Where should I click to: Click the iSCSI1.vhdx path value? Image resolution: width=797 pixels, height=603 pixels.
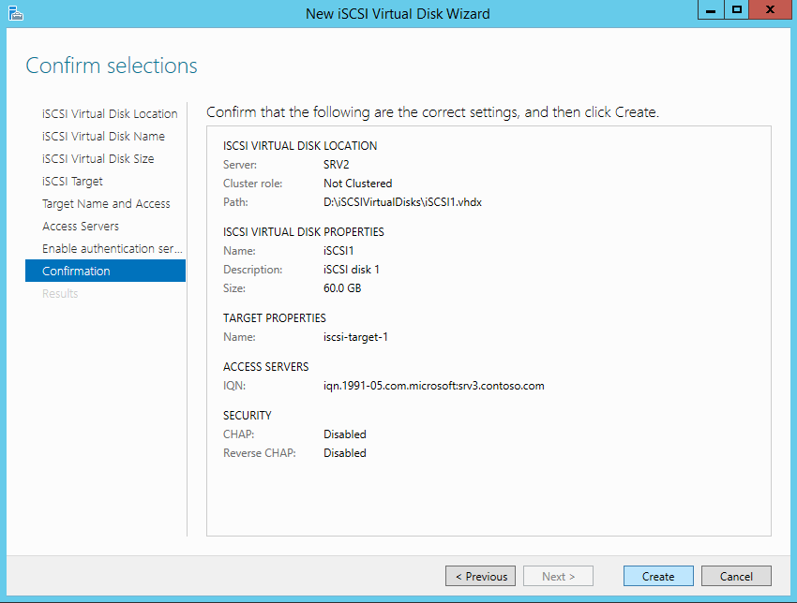[402, 202]
